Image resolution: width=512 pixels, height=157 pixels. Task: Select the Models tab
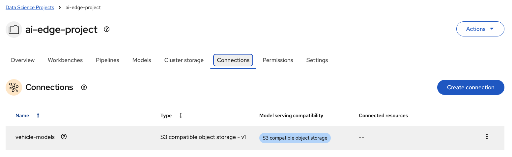coord(142,60)
